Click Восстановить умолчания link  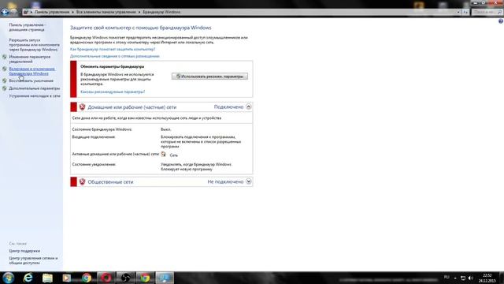31,80
